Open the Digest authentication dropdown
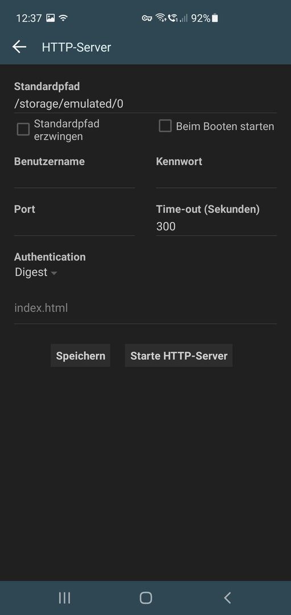The image size is (291, 615). pyautogui.click(x=36, y=272)
